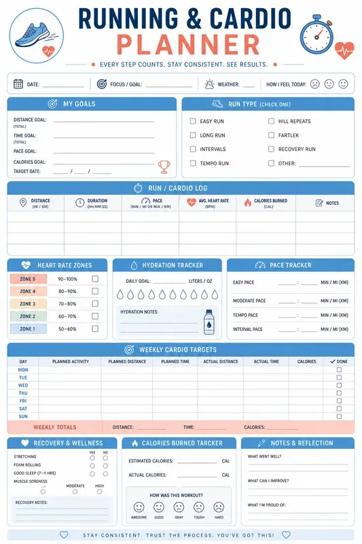The height and width of the screenshot is (544, 362).
Task: Tick the Zone 5 90–100% checkbox
Action: click(95, 279)
